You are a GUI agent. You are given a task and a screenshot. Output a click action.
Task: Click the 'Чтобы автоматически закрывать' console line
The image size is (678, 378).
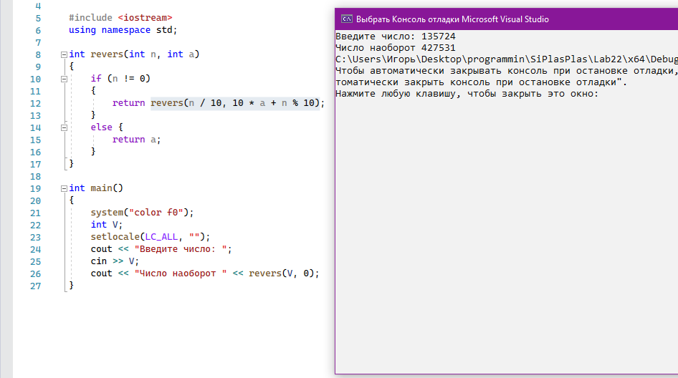(x=507, y=71)
